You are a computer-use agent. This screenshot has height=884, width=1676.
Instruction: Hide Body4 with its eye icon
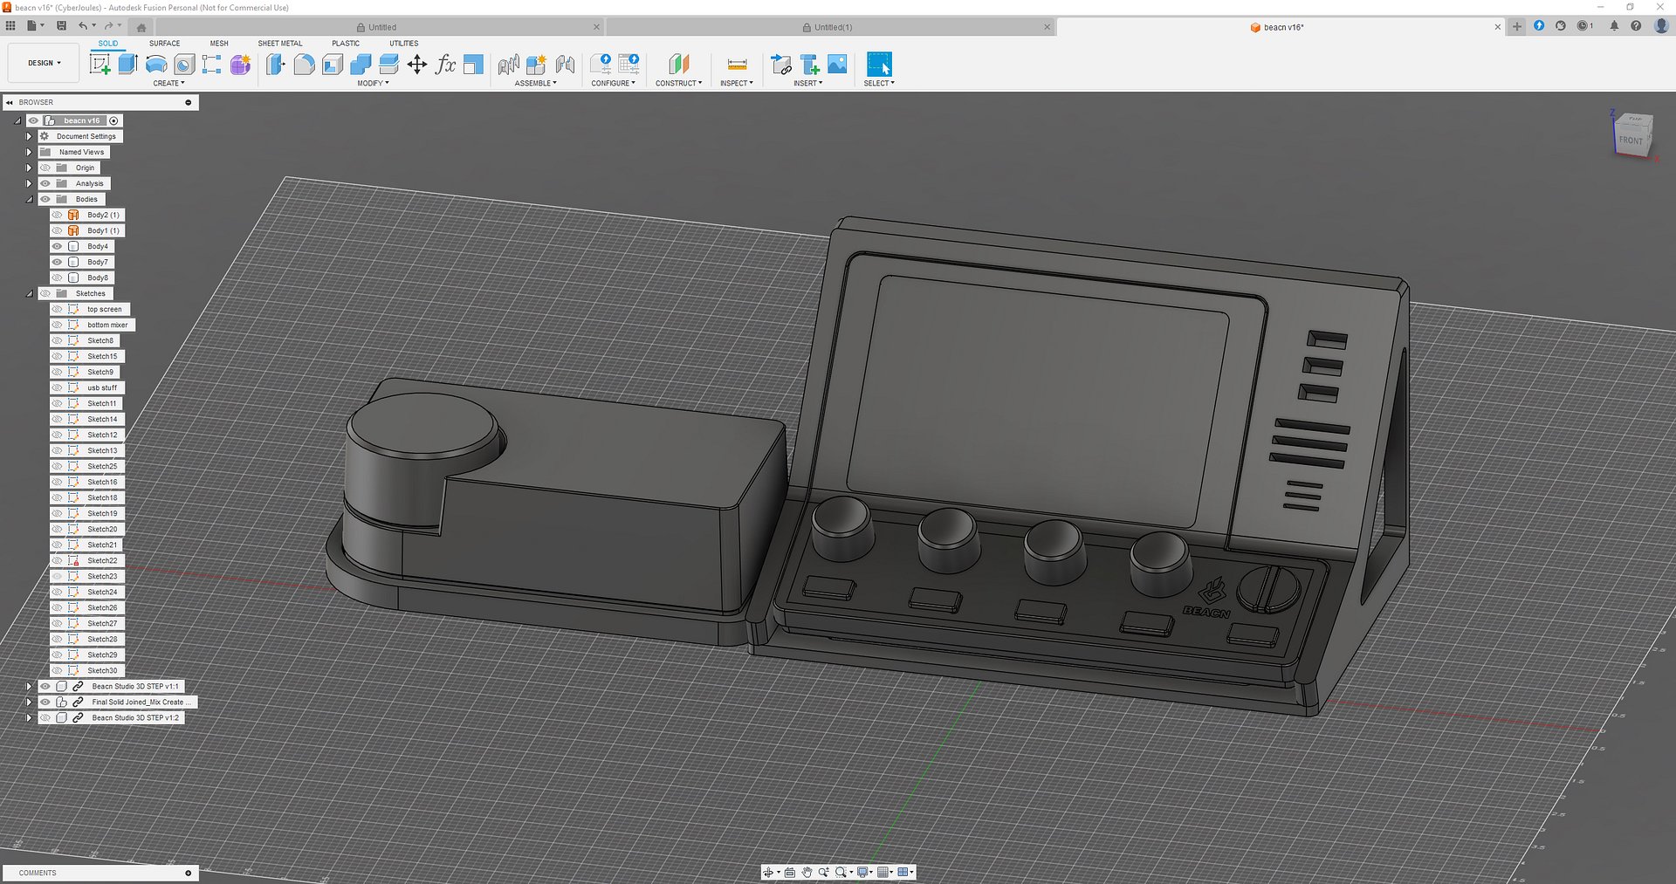(x=57, y=246)
